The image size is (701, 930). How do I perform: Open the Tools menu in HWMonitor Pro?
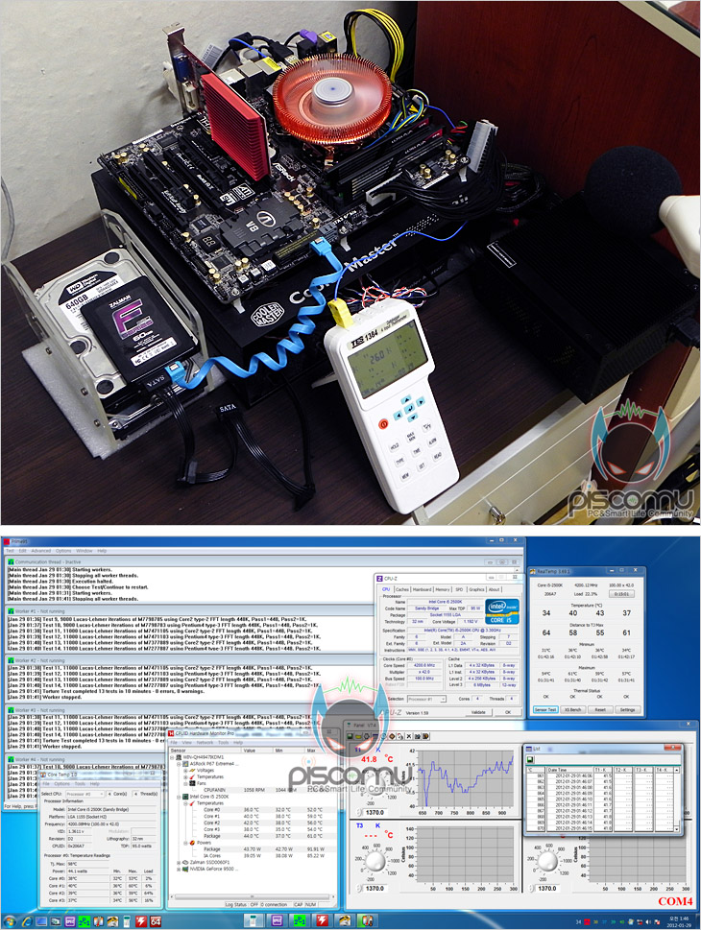[223, 742]
